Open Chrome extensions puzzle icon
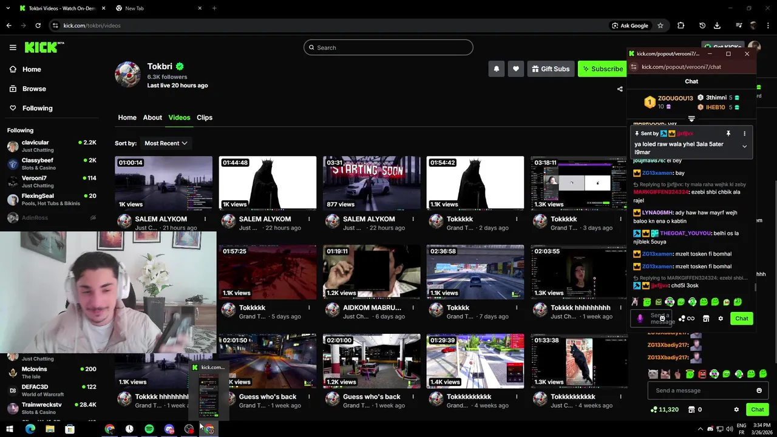 (680, 25)
